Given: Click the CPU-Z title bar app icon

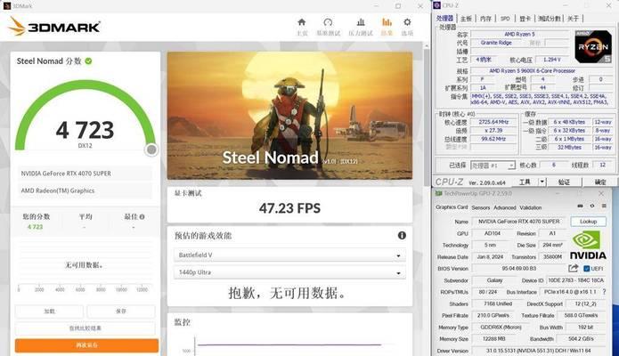Looking at the screenshot, I should point(436,5).
